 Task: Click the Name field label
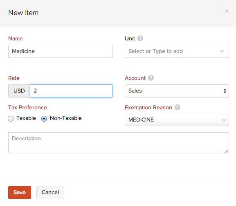tap(16, 39)
